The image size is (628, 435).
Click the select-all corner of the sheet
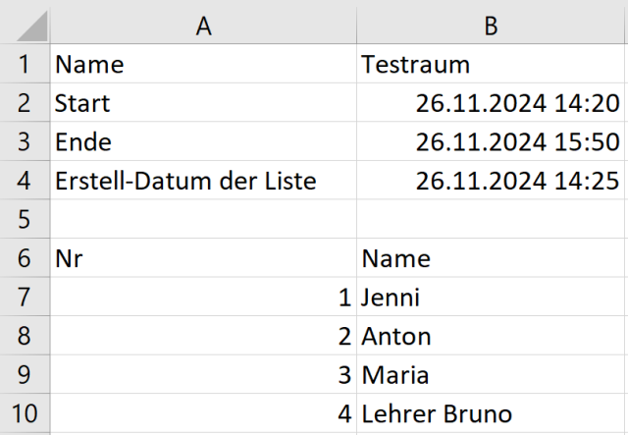click(x=24, y=27)
